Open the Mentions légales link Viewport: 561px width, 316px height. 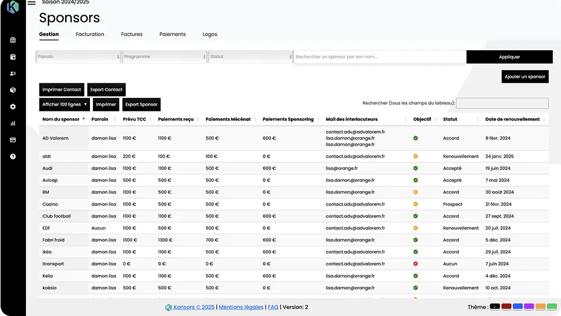(x=241, y=307)
